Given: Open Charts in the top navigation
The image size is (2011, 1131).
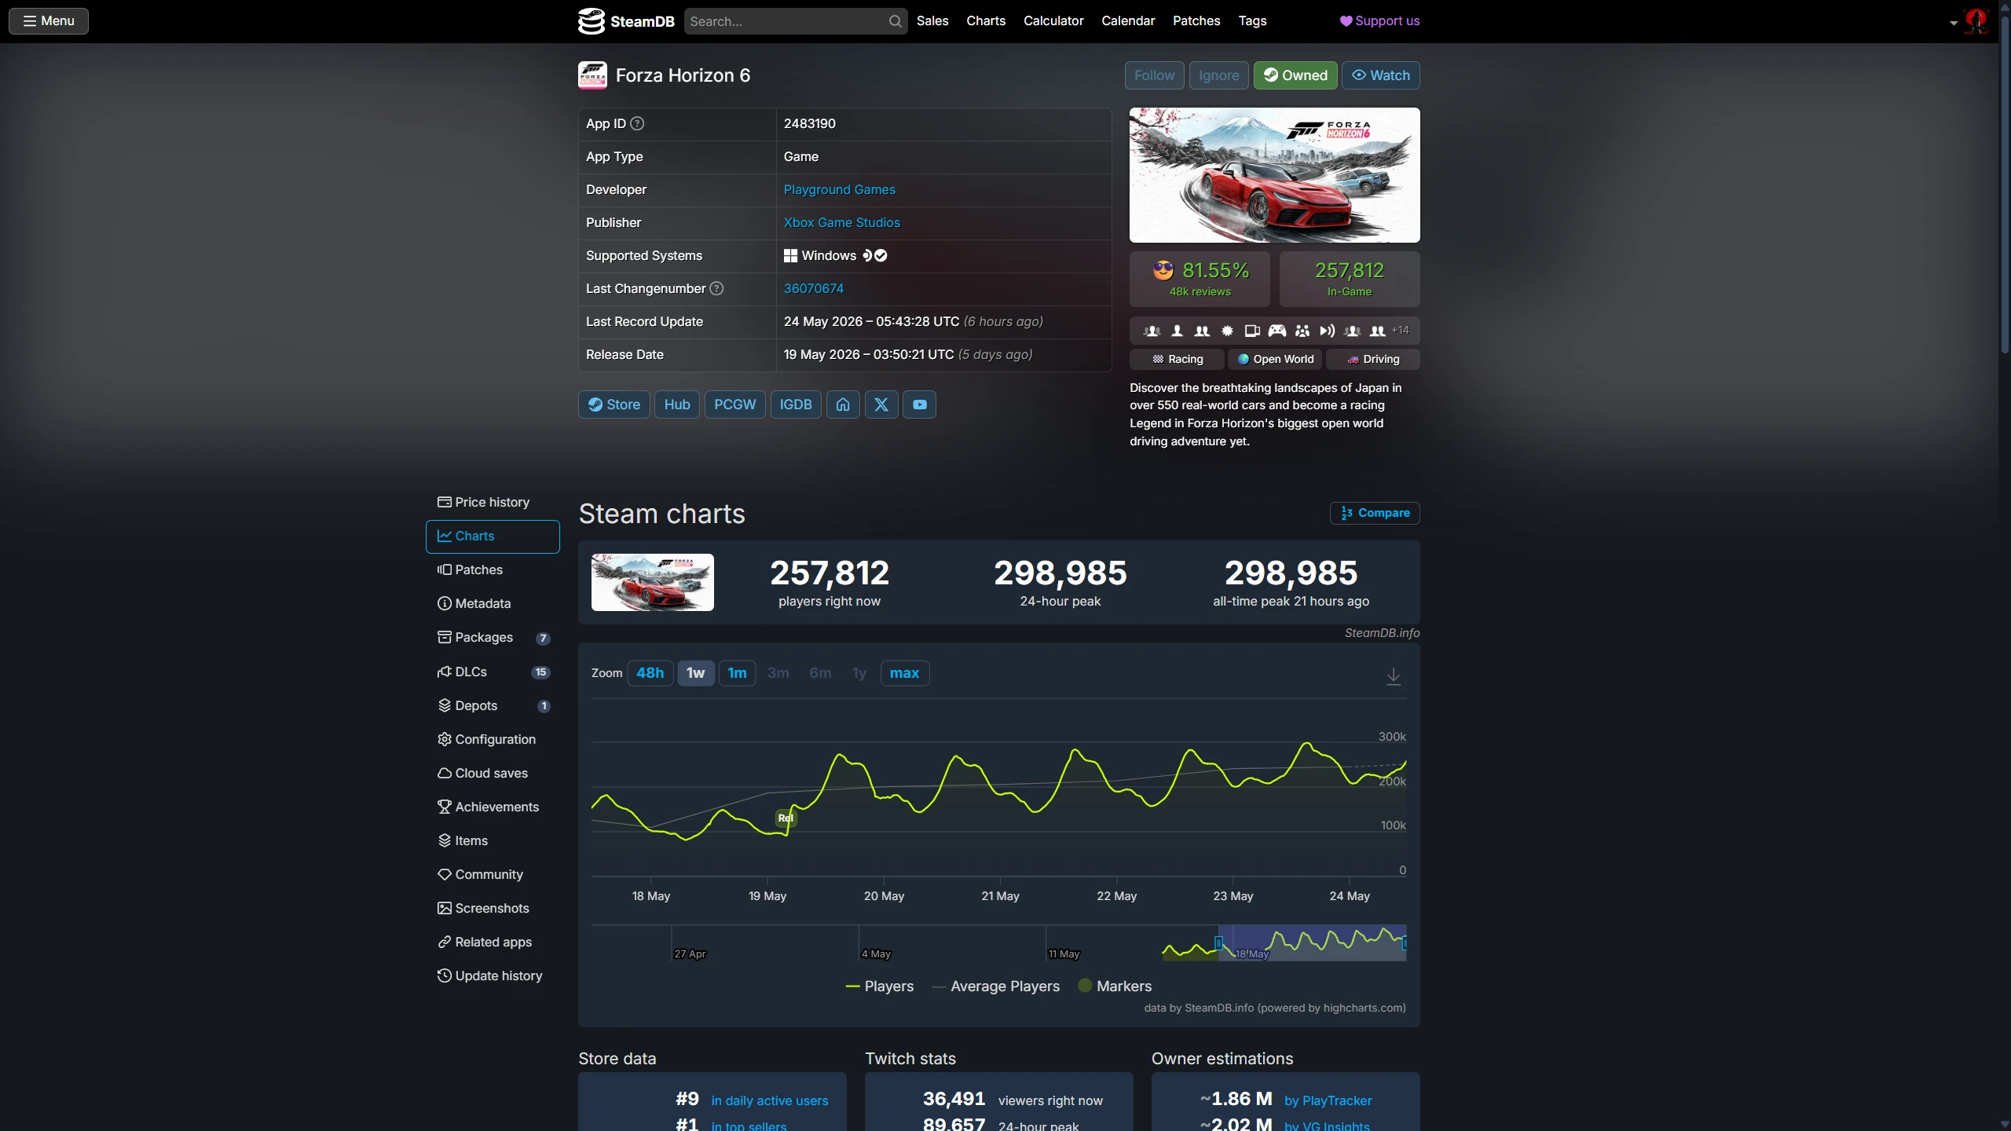Looking at the screenshot, I should [986, 21].
